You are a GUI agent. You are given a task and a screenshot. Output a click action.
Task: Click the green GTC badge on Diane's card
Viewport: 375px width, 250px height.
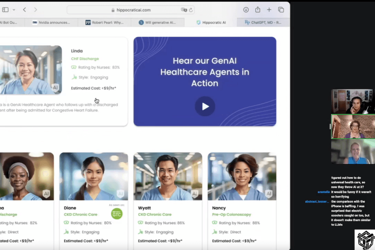tap(117, 214)
